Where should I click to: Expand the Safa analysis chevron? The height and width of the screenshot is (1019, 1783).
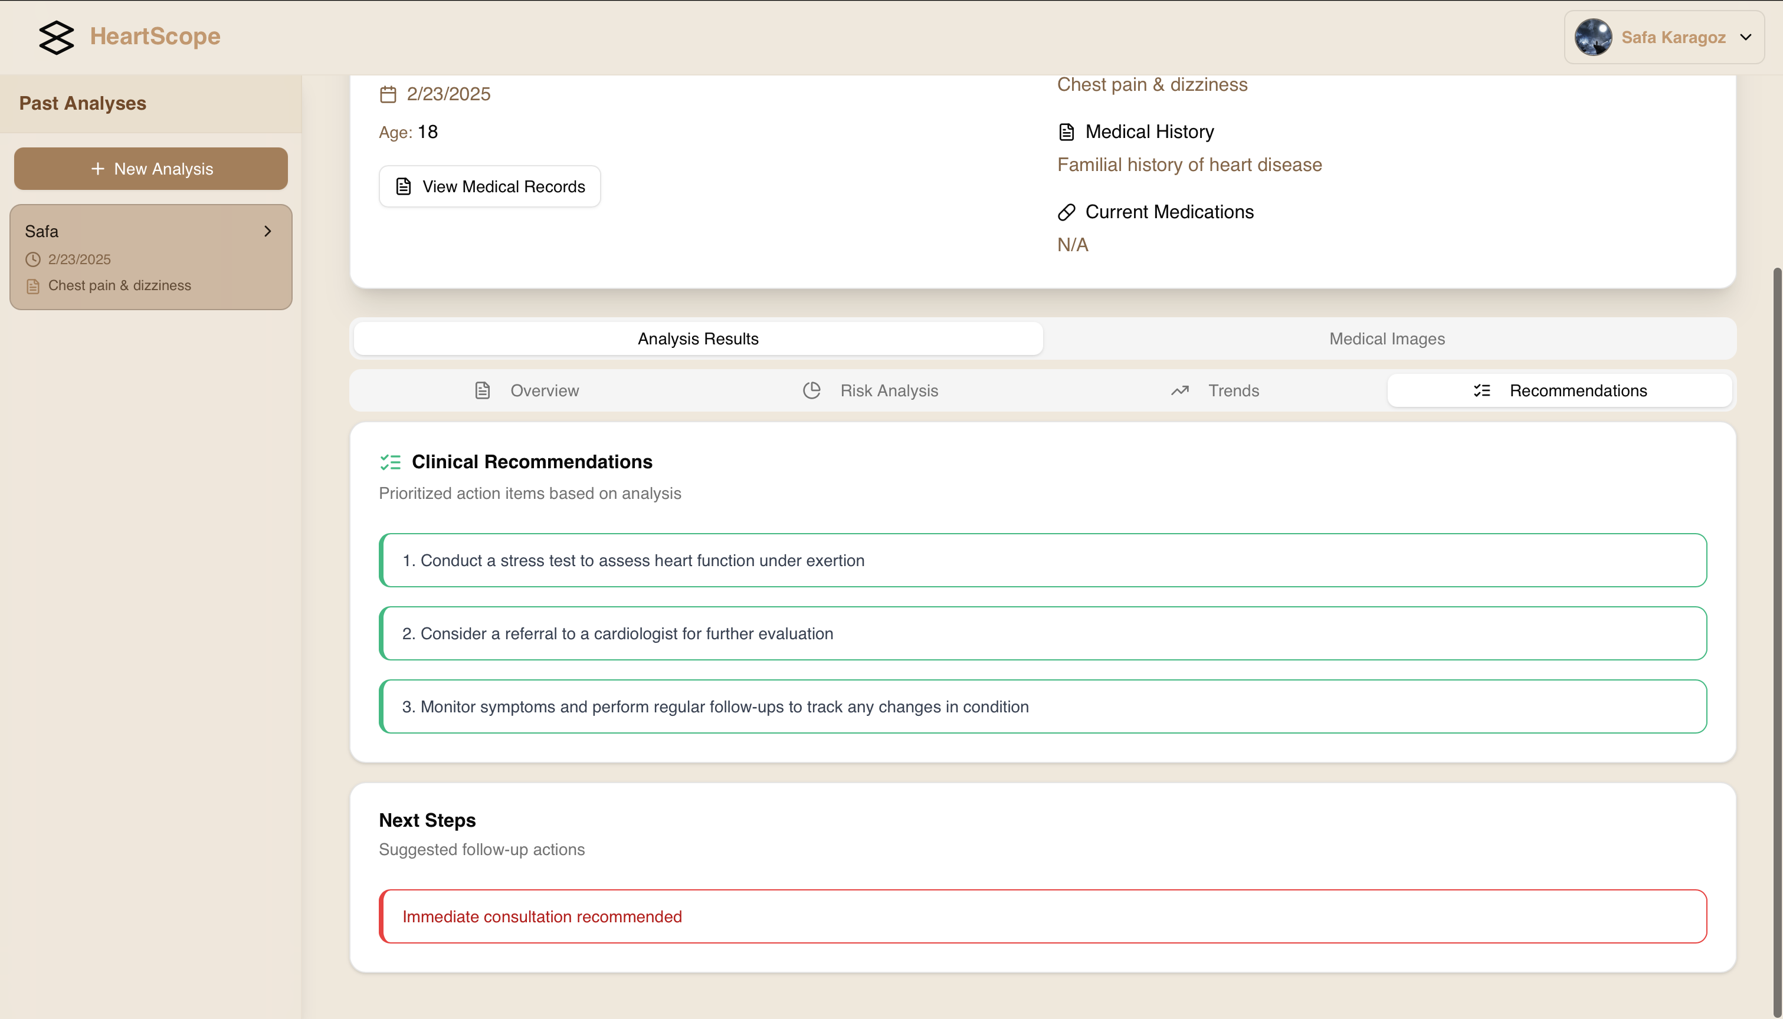point(267,231)
